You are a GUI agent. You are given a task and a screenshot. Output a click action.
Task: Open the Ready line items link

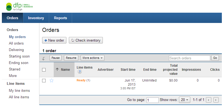(81, 80)
